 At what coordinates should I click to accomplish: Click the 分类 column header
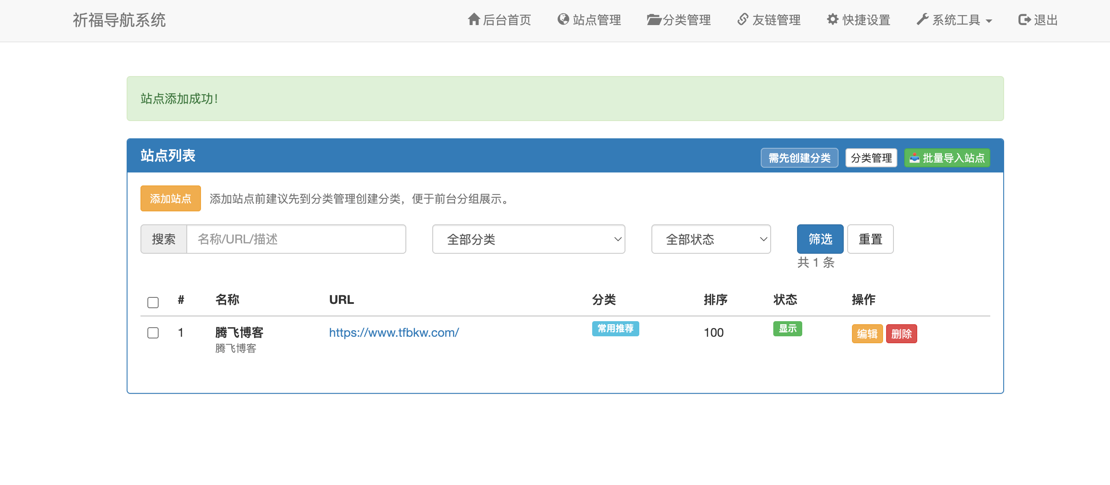click(x=604, y=300)
